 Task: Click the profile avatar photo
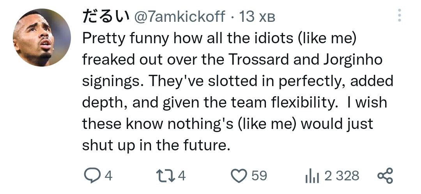click(x=42, y=37)
